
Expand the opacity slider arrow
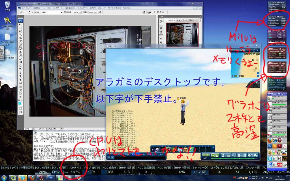pos(80,12)
